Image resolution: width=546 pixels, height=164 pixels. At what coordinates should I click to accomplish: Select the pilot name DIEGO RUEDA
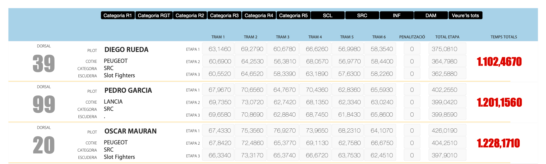[x=126, y=50]
